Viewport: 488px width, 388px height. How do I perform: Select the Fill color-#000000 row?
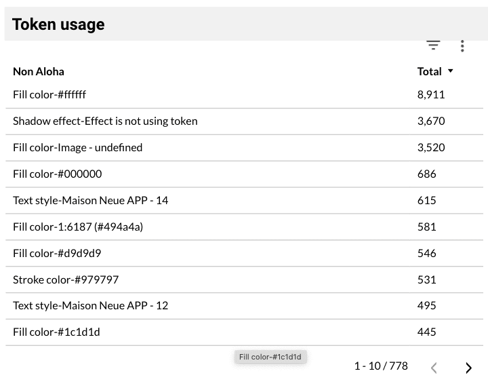point(57,174)
